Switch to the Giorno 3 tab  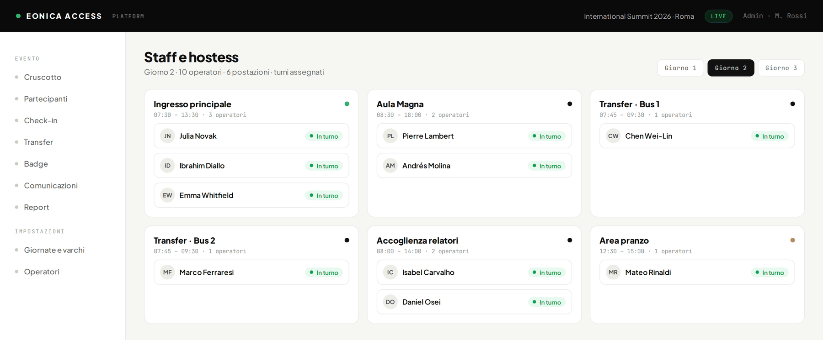781,68
